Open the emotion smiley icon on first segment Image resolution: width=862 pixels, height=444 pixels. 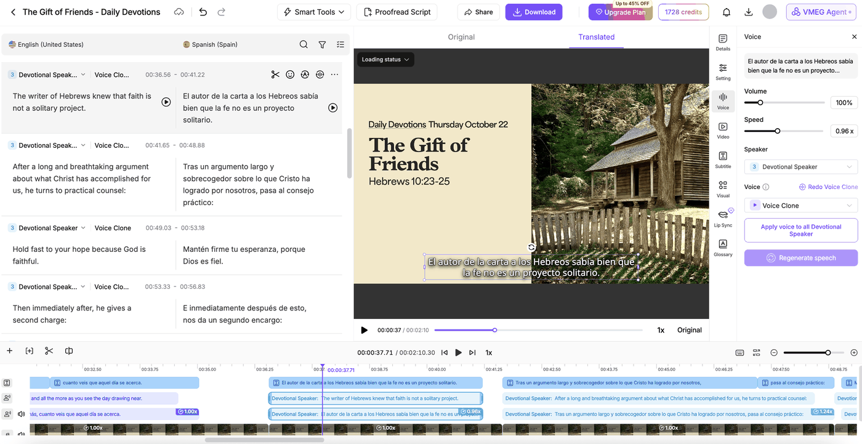click(290, 75)
